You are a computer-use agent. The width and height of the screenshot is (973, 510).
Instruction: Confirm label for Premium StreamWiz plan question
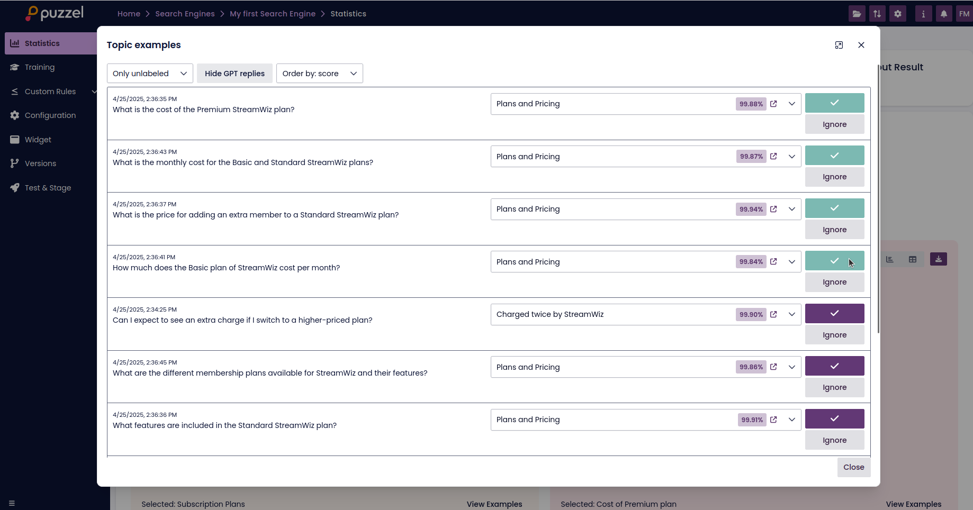[x=834, y=103]
